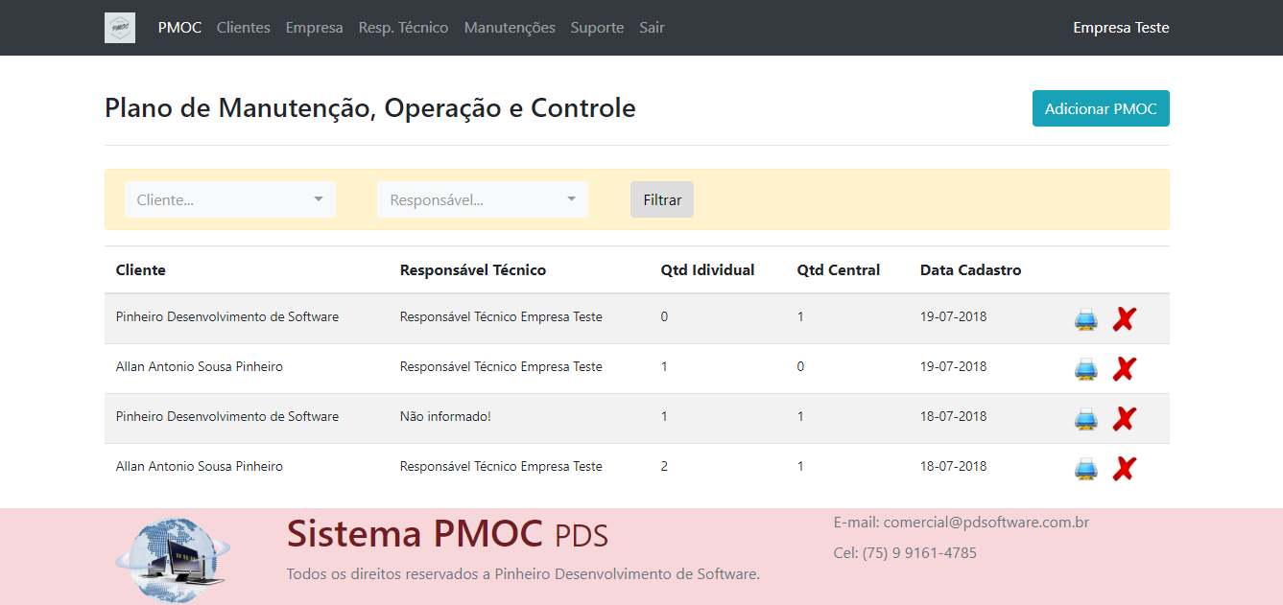Image resolution: width=1283 pixels, height=605 pixels.
Task: Expand the Cliente selector arrow
Action: tap(319, 199)
